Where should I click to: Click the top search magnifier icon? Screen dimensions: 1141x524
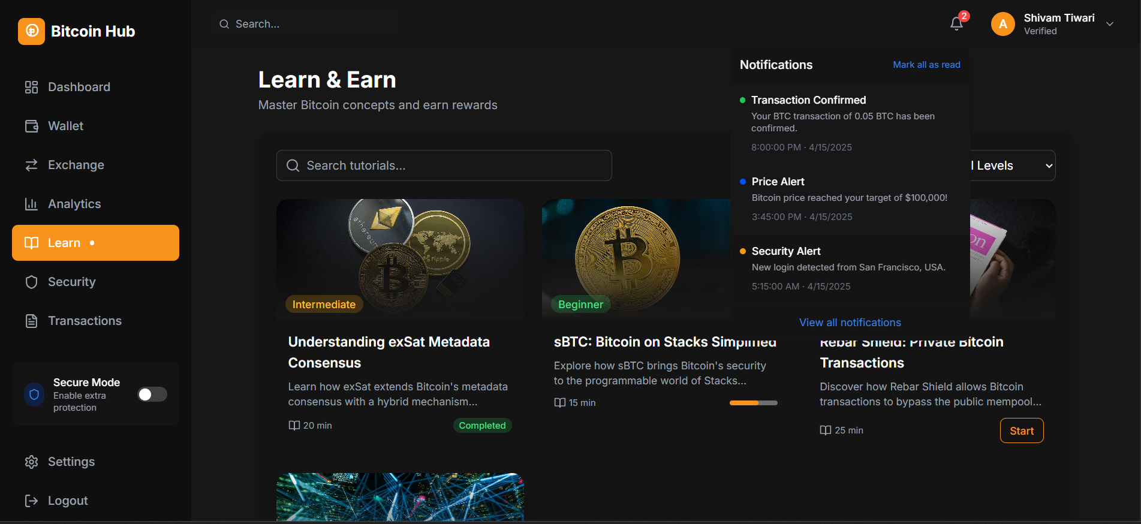pos(224,24)
